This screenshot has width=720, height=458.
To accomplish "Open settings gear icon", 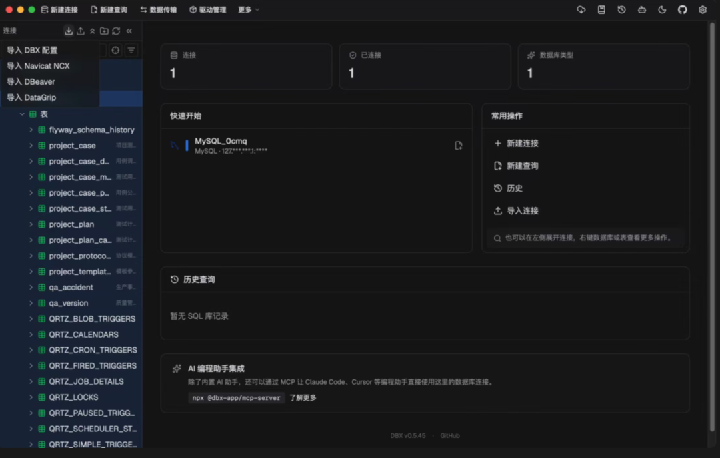I will 703,9.
